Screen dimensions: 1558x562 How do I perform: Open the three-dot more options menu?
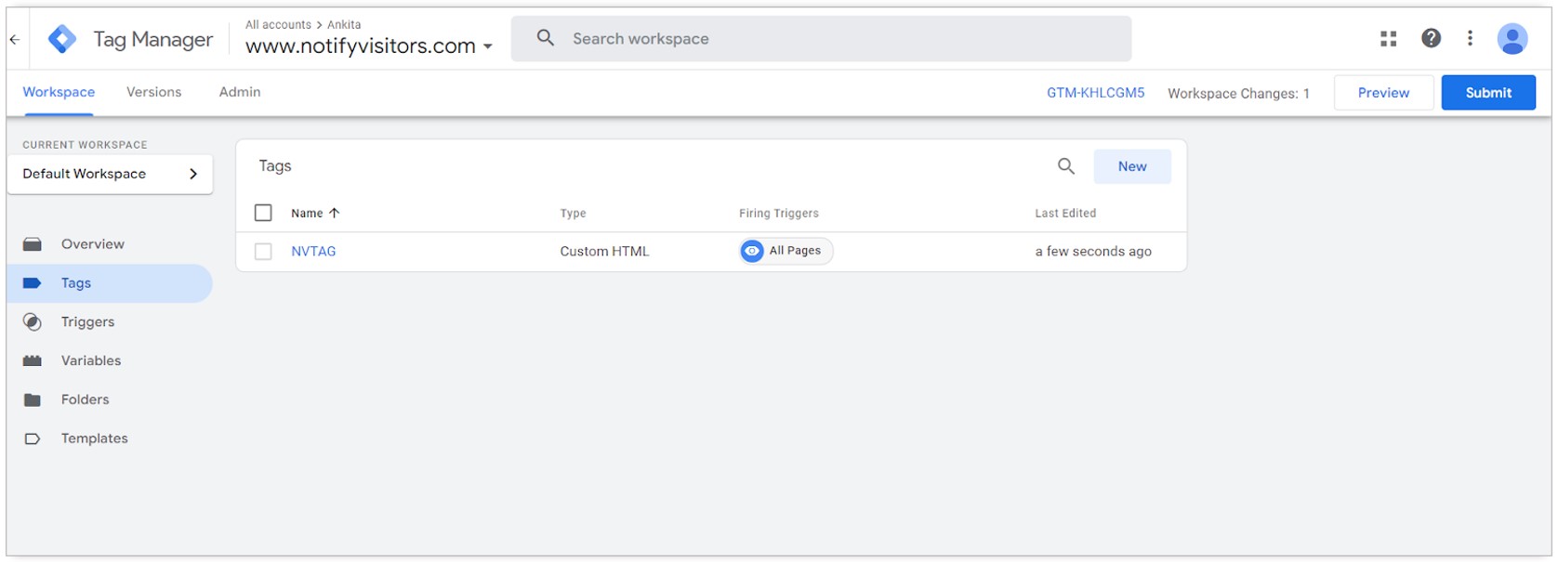tap(1470, 38)
